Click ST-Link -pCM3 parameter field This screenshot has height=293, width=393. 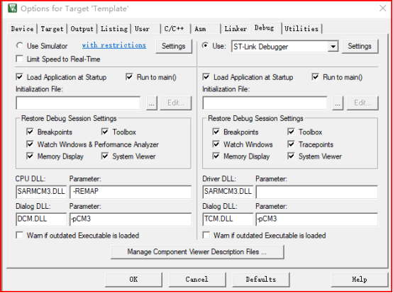coord(316,219)
